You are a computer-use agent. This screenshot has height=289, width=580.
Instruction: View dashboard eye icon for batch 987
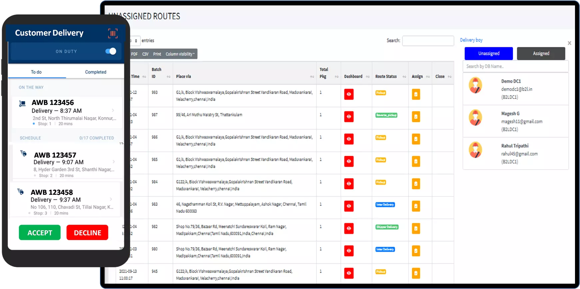(x=349, y=117)
